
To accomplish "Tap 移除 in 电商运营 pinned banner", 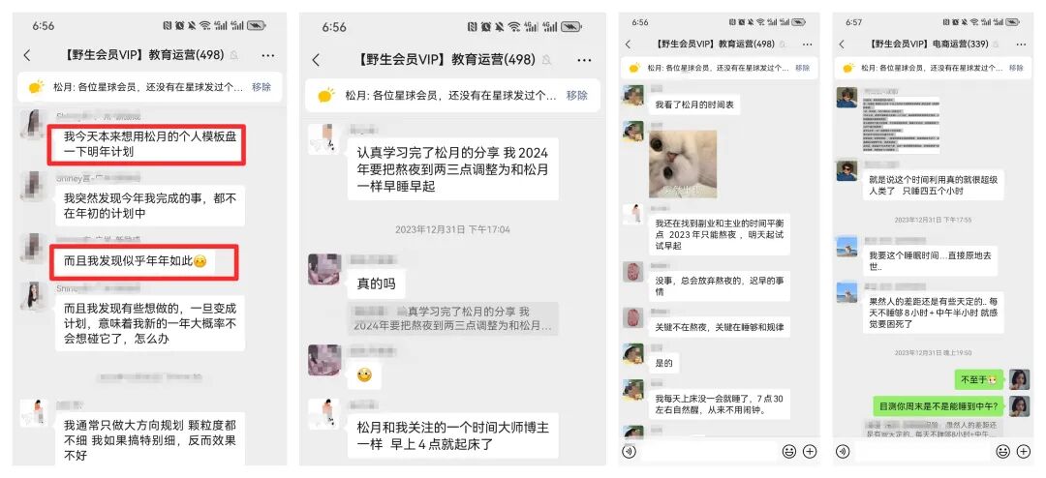I will click(x=1016, y=68).
